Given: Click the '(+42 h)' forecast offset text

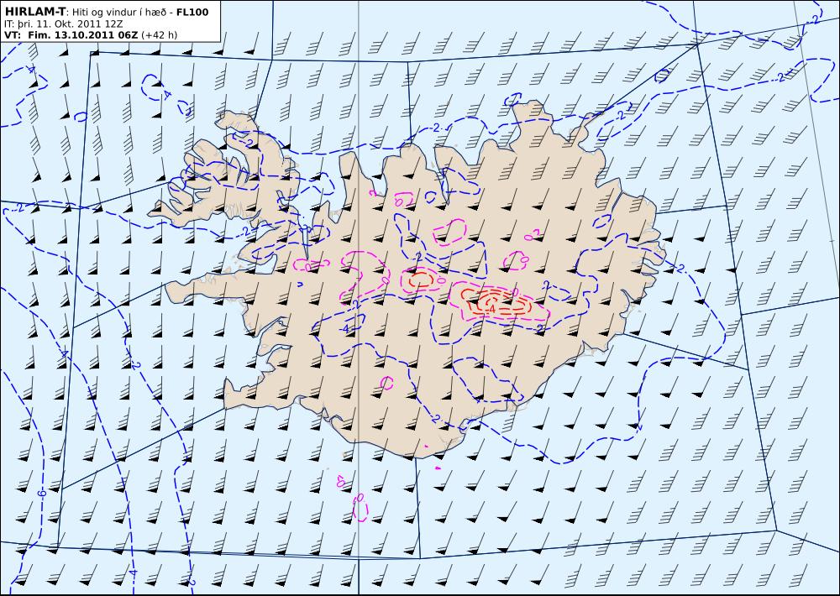Looking at the screenshot, I should [x=160, y=35].
